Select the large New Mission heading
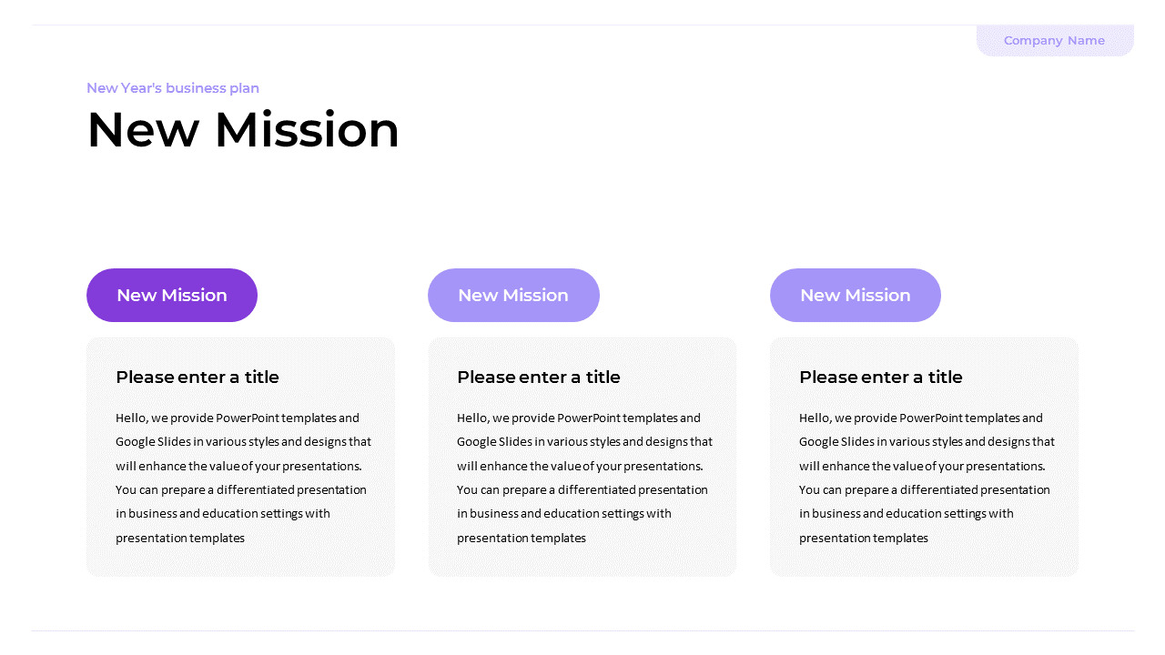The height and width of the screenshot is (655, 1165). click(243, 129)
